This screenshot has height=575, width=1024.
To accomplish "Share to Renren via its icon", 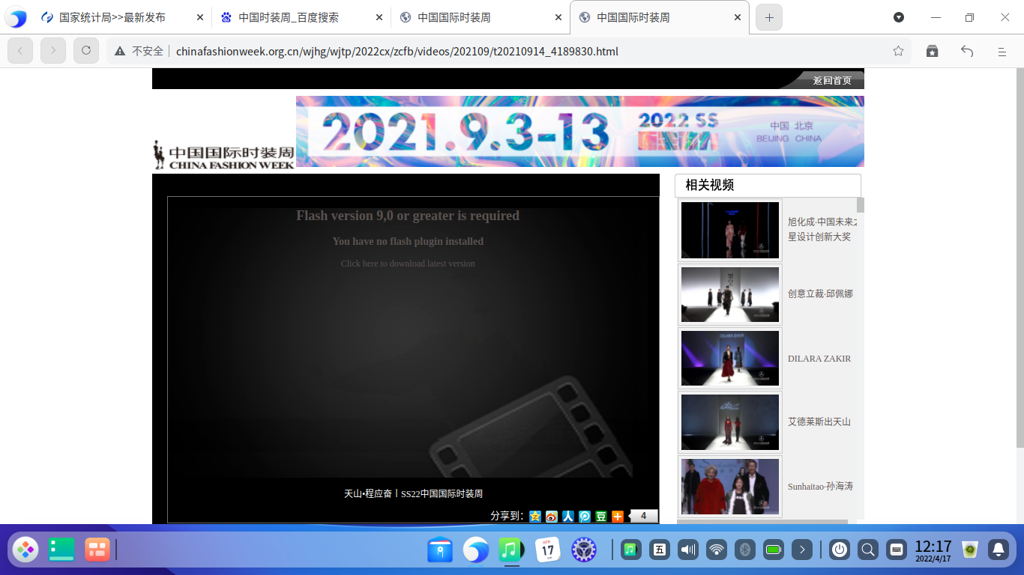I will pos(568,516).
